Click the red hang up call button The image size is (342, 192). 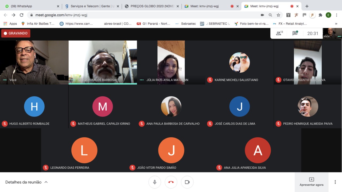pyautogui.click(x=171, y=182)
